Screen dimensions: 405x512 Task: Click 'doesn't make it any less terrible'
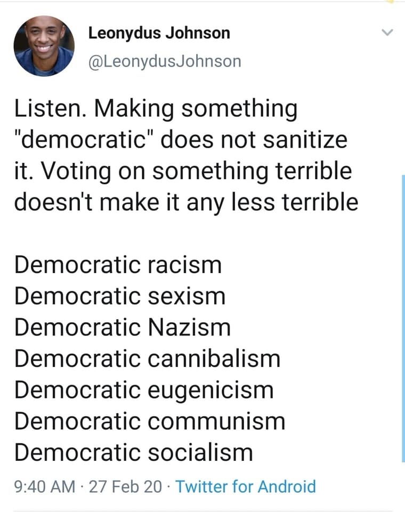coord(187,202)
